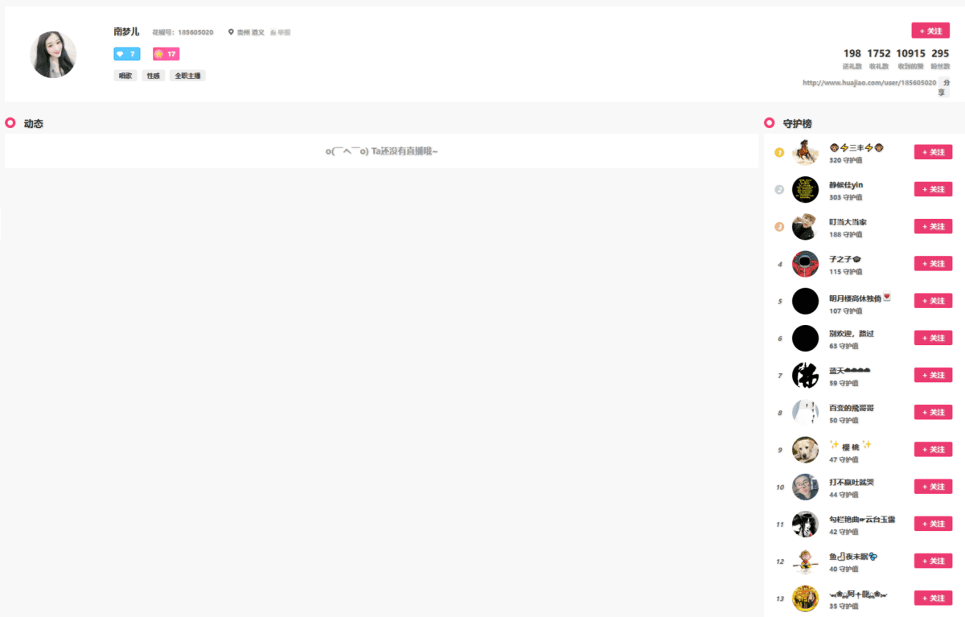Select the 唱歌 tag
Screen dimensions: 965x617
pyautogui.click(x=125, y=76)
